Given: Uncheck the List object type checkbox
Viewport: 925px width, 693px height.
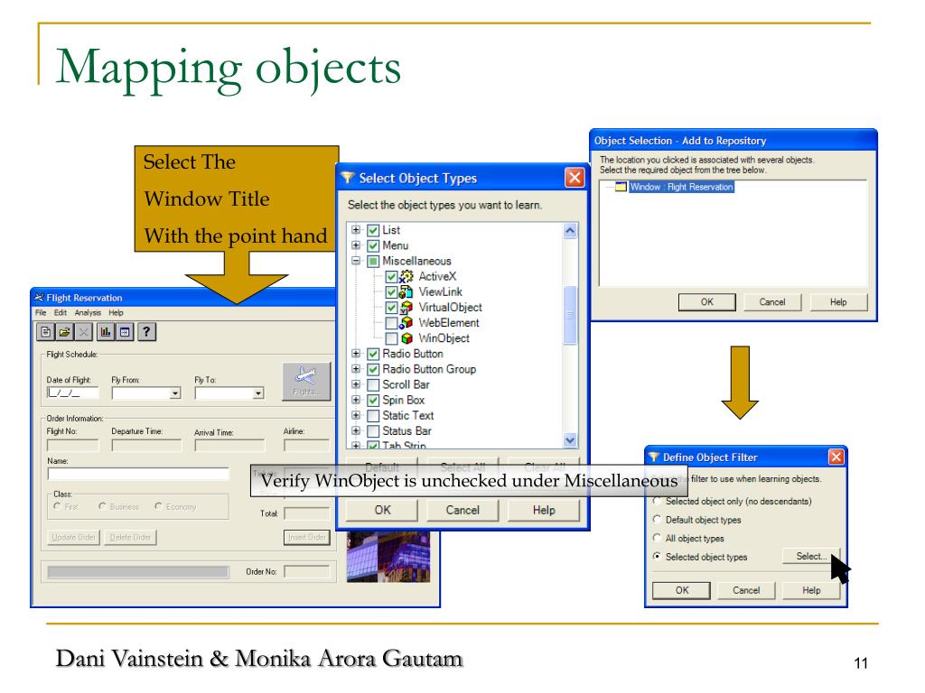Looking at the screenshot, I should click(x=373, y=230).
